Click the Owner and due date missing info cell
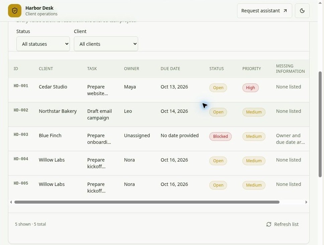Image resolution: width=324 pixels, height=245 pixels. (x=290, y=139)
